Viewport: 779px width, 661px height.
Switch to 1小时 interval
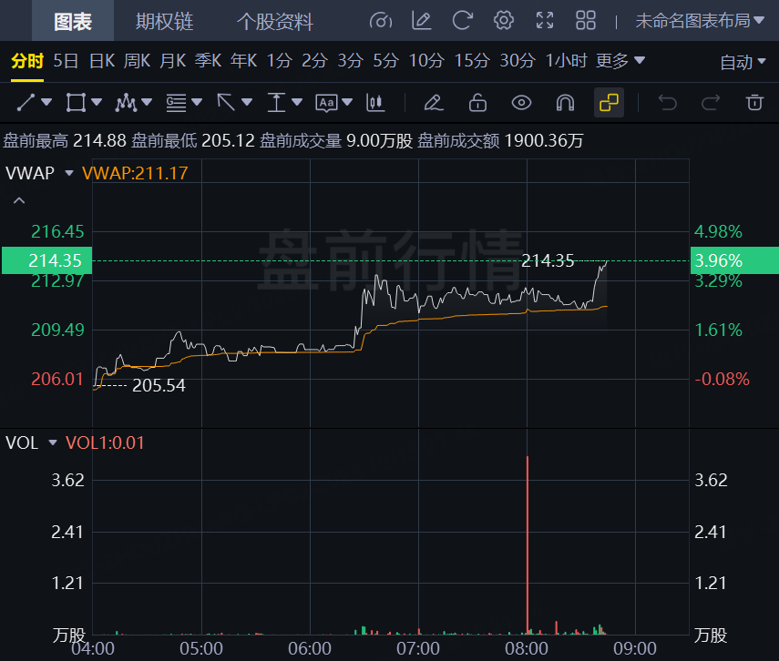pyautogui.click(x=567, y=61)
